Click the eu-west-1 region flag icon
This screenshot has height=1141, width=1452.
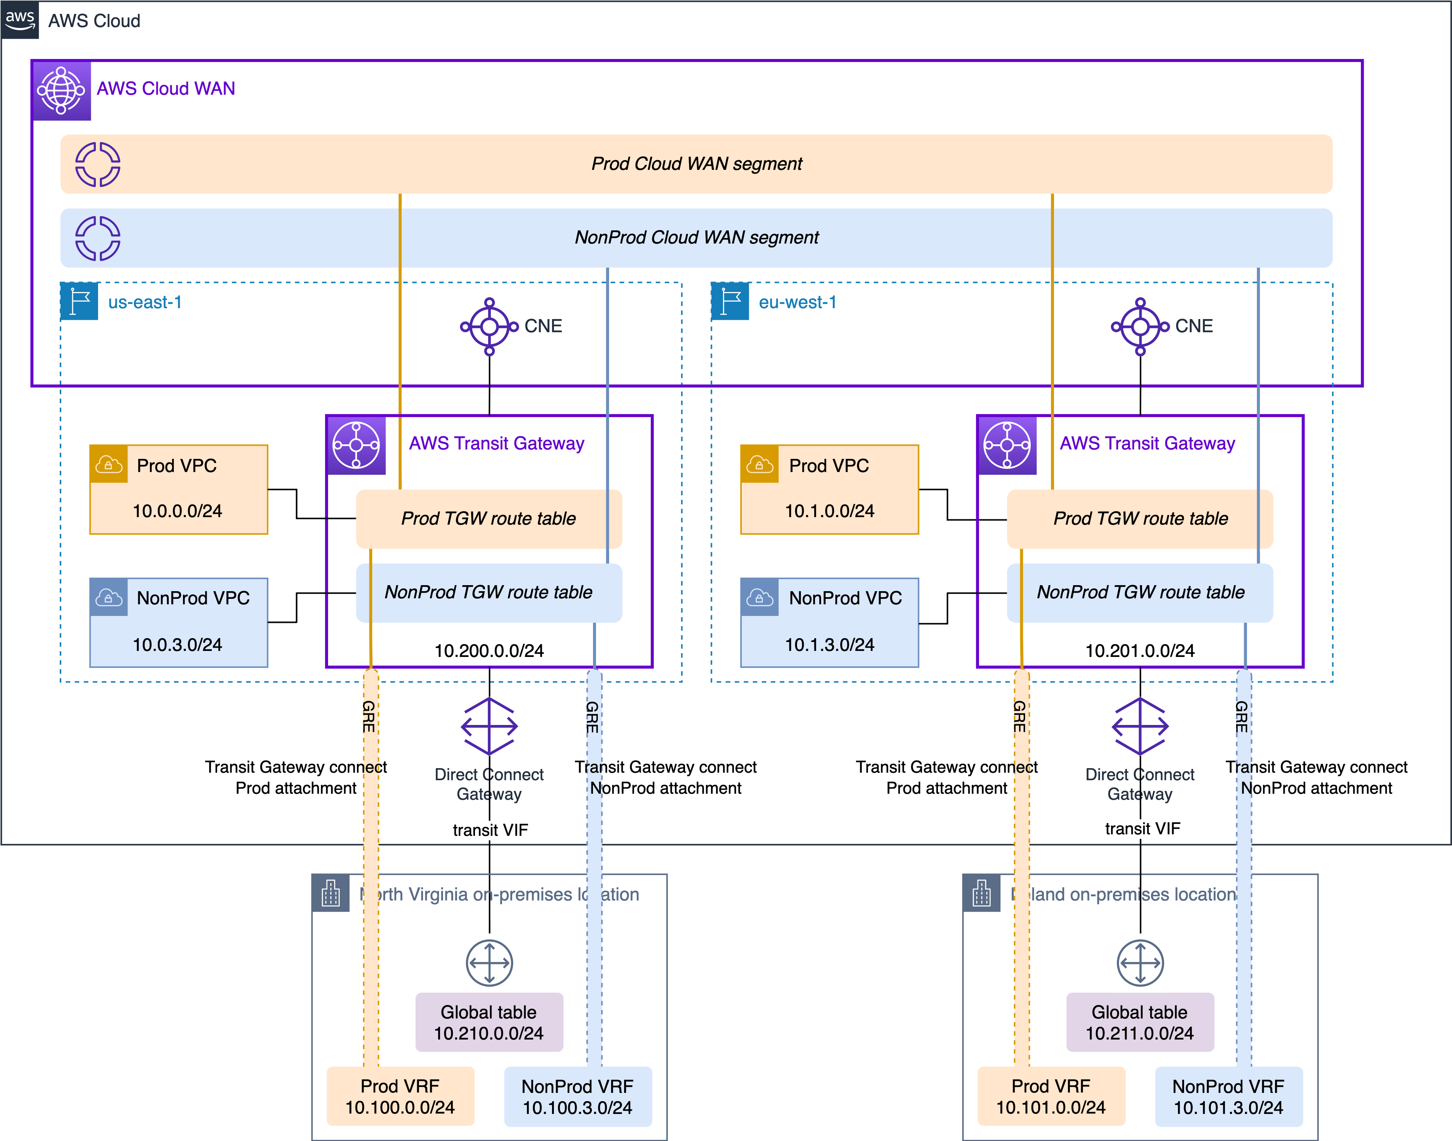point(730,301)
